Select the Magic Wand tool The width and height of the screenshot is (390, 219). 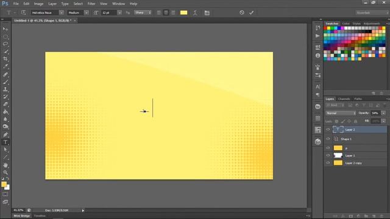[5, 52]
